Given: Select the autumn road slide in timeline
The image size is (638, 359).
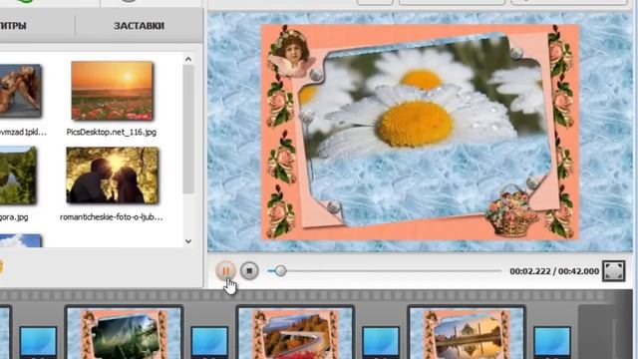Looking at the screenshot, I should pos(295,332).
